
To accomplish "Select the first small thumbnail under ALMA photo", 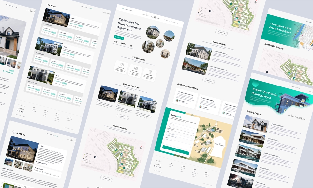I will [x=9, y=162].
